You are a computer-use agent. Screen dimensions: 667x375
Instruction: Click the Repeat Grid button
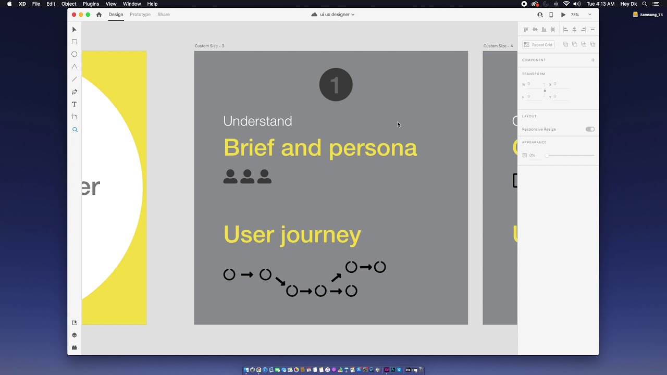pos(538,45)
